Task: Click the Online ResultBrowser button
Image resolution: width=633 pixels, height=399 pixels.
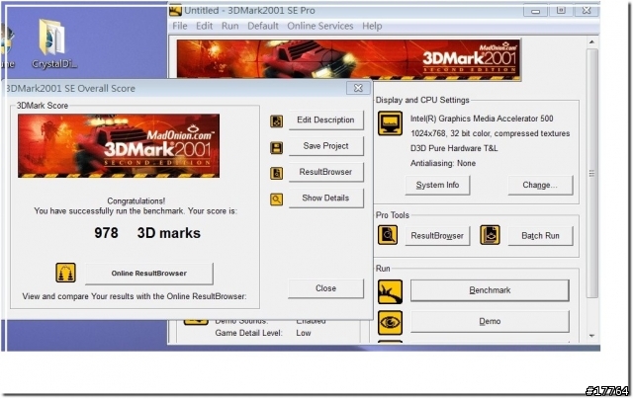Action: [x=149, y=274]
